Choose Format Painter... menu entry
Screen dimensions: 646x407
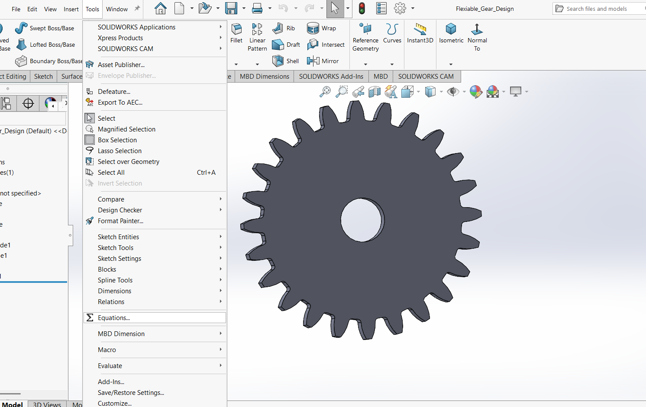click(x=155, y=221)
